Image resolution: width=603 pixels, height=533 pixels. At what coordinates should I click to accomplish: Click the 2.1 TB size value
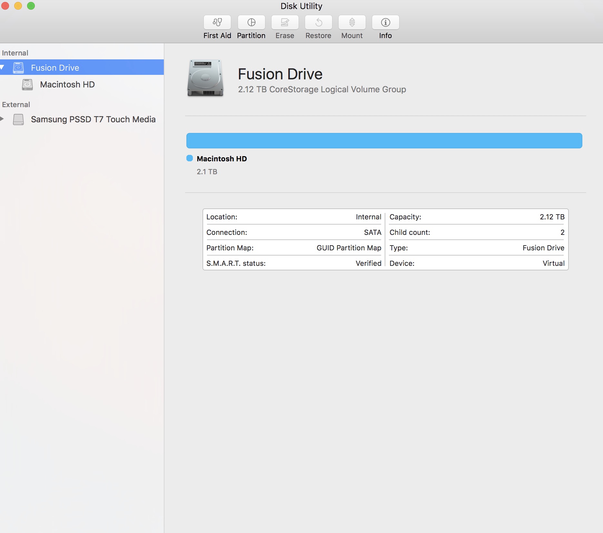tap(207, 172)
